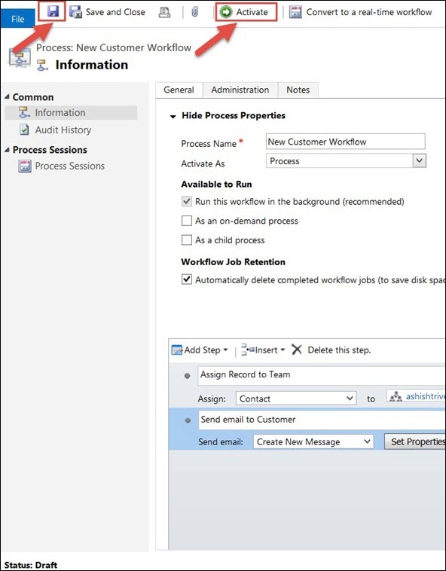Click the Assign Record to Team description field
Image resolution: width=446 pixels, height=571 pixels.
click(322, 375)
